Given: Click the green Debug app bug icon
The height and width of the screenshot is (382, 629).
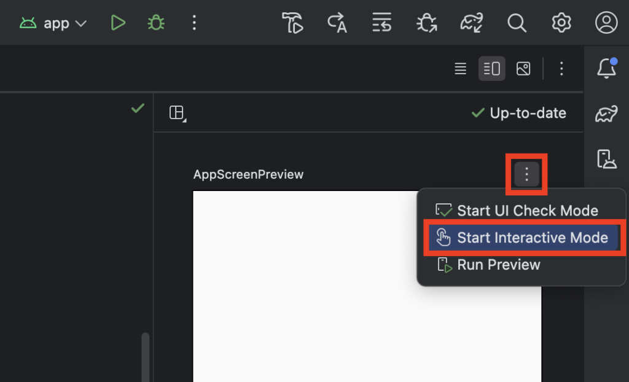Looking at the screenshot, I should (156, 23).
